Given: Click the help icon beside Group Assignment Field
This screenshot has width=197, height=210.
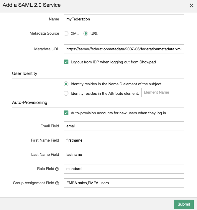Looking at the screenshot, I should (x=57, y=183).
